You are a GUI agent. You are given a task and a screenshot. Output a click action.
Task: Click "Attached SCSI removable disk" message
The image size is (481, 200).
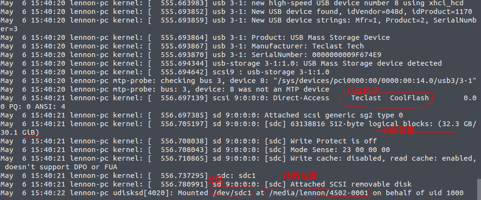[x=351, y=184]
